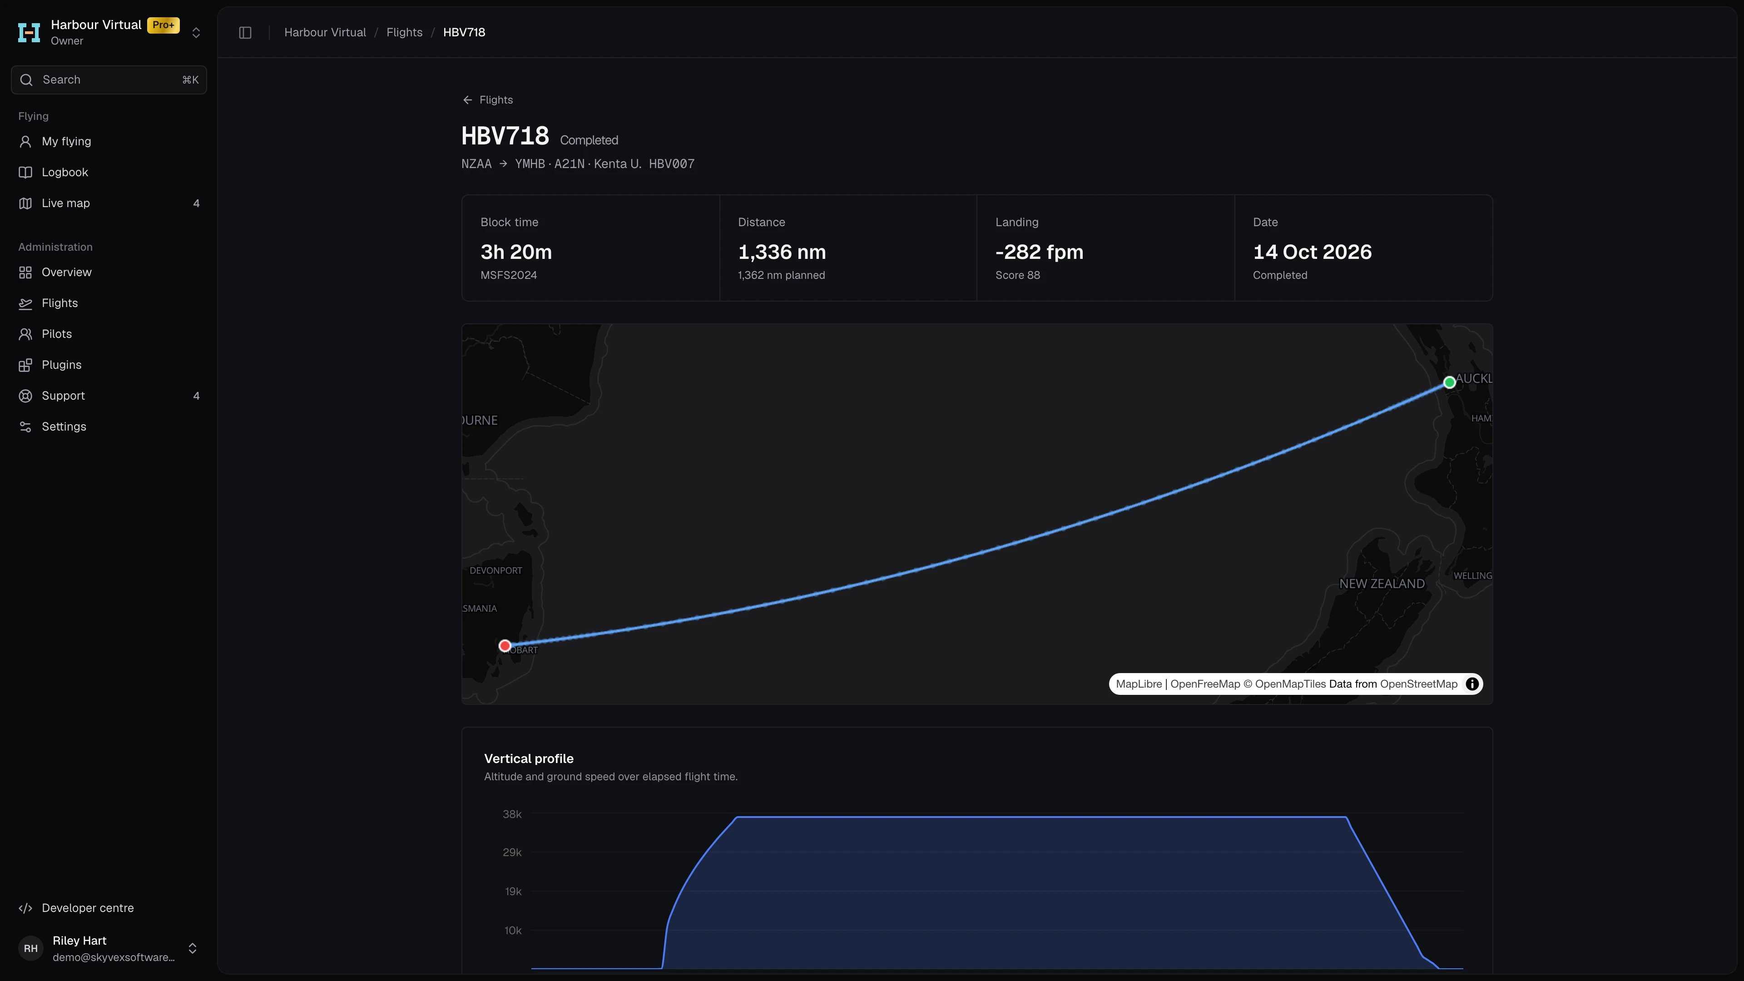Click the MapLibre attribution link

(1139, 684)
